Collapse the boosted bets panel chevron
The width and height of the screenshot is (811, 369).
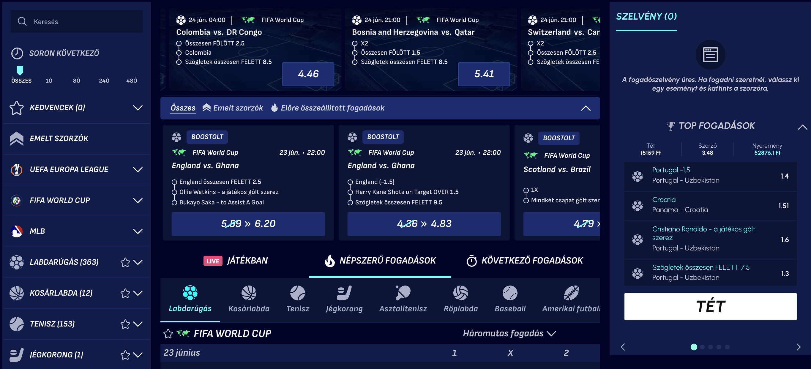coord(586,108)
